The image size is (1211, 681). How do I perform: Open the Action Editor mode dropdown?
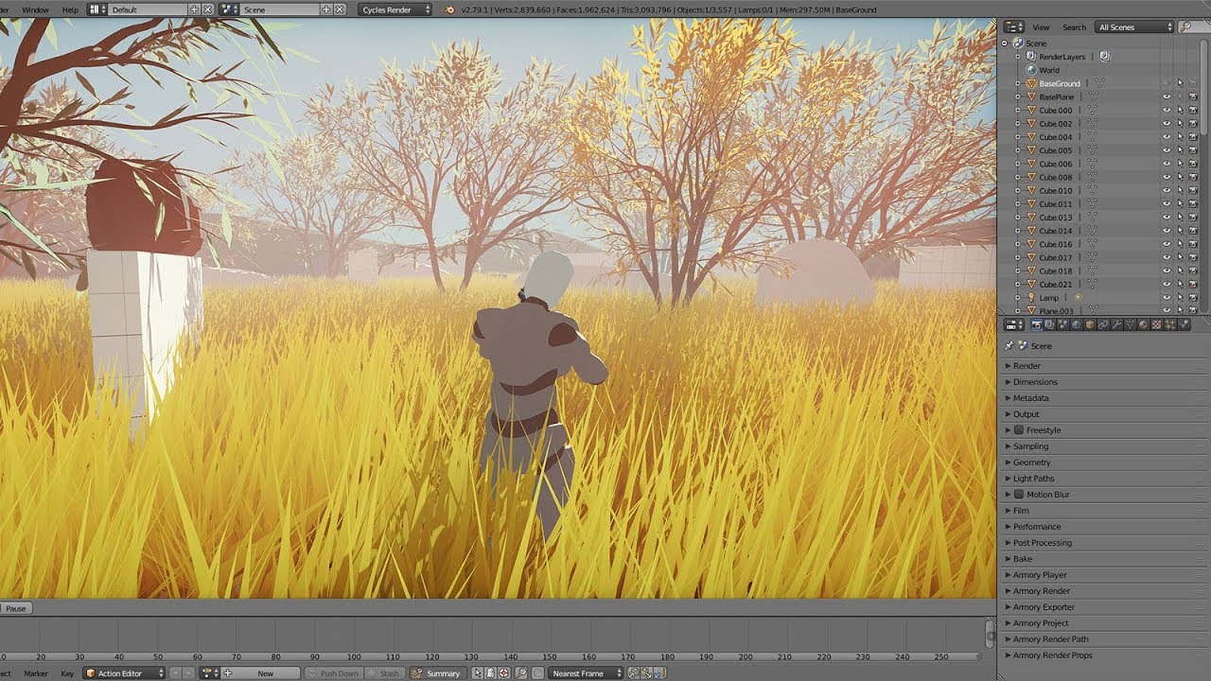pos(126,673)
